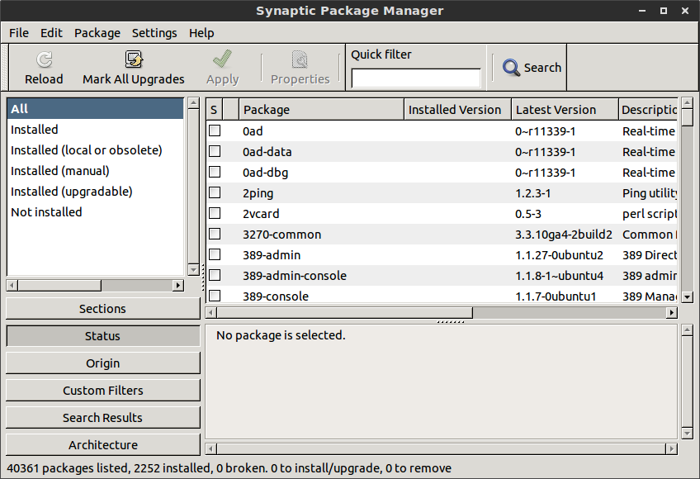
Task: Select the 2vcard package name
Action: (261, 214)
